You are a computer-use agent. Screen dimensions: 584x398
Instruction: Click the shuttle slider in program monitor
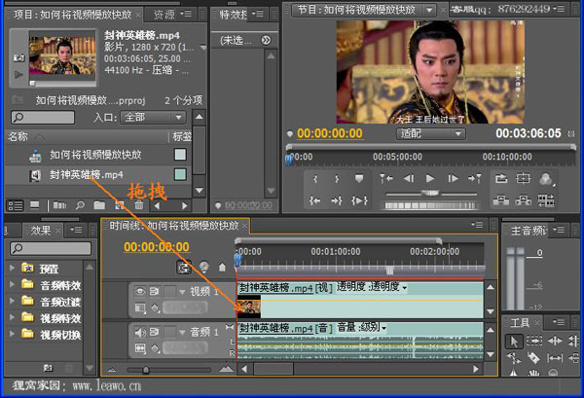tap(431, 193)
